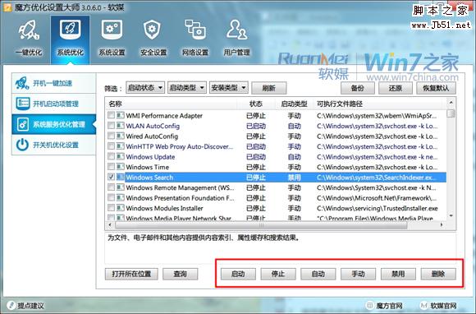Check the Windows Time checkbox

point(111,167)
